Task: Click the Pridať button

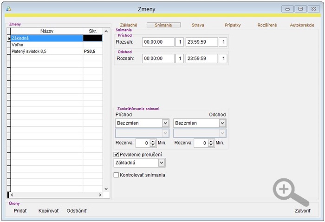Action: coord(20,211)
